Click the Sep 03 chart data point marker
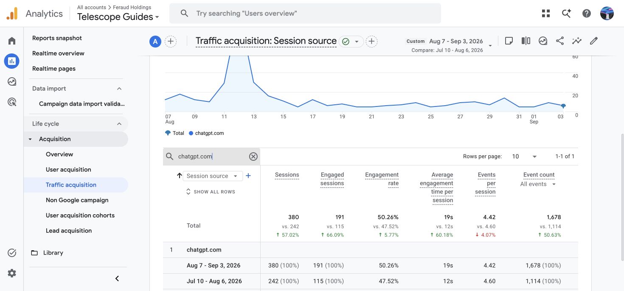 click(563, 106)
